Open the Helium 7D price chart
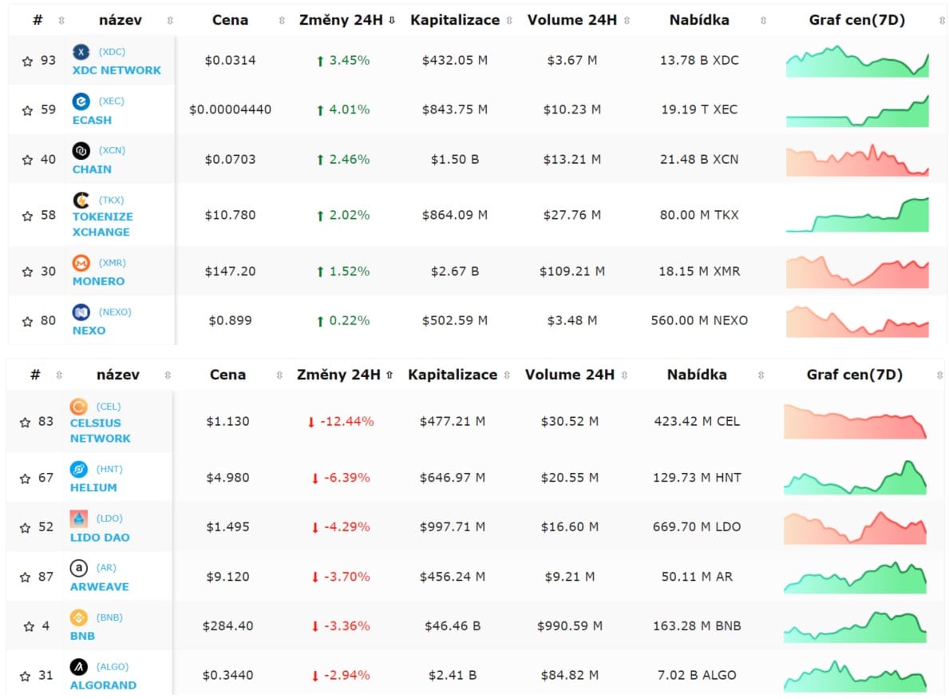The image size is (949, 699). coord(855,478)
